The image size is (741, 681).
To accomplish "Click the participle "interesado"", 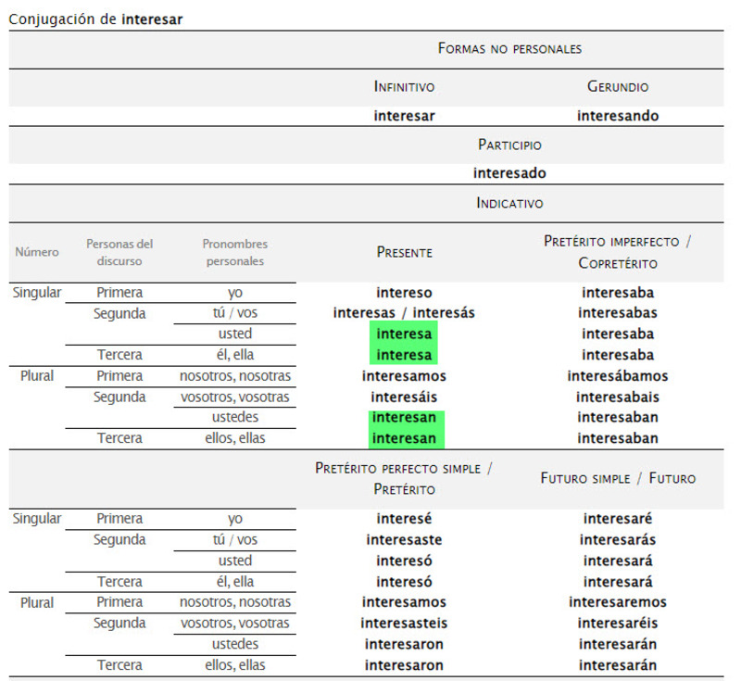I will click(509, 173).
